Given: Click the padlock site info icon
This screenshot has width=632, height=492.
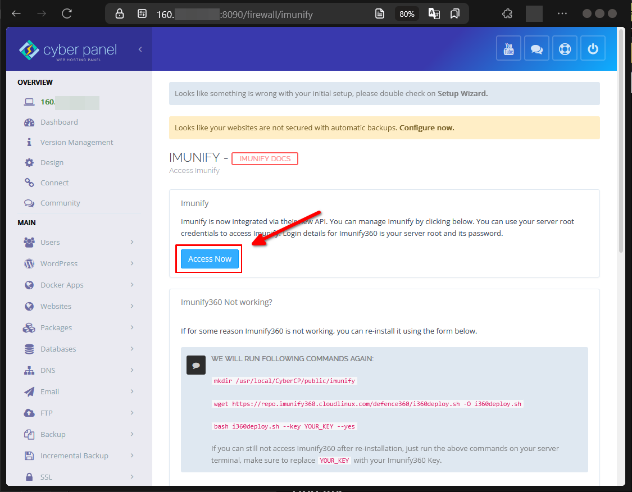Looking at the screenshot, I should 119,13.
